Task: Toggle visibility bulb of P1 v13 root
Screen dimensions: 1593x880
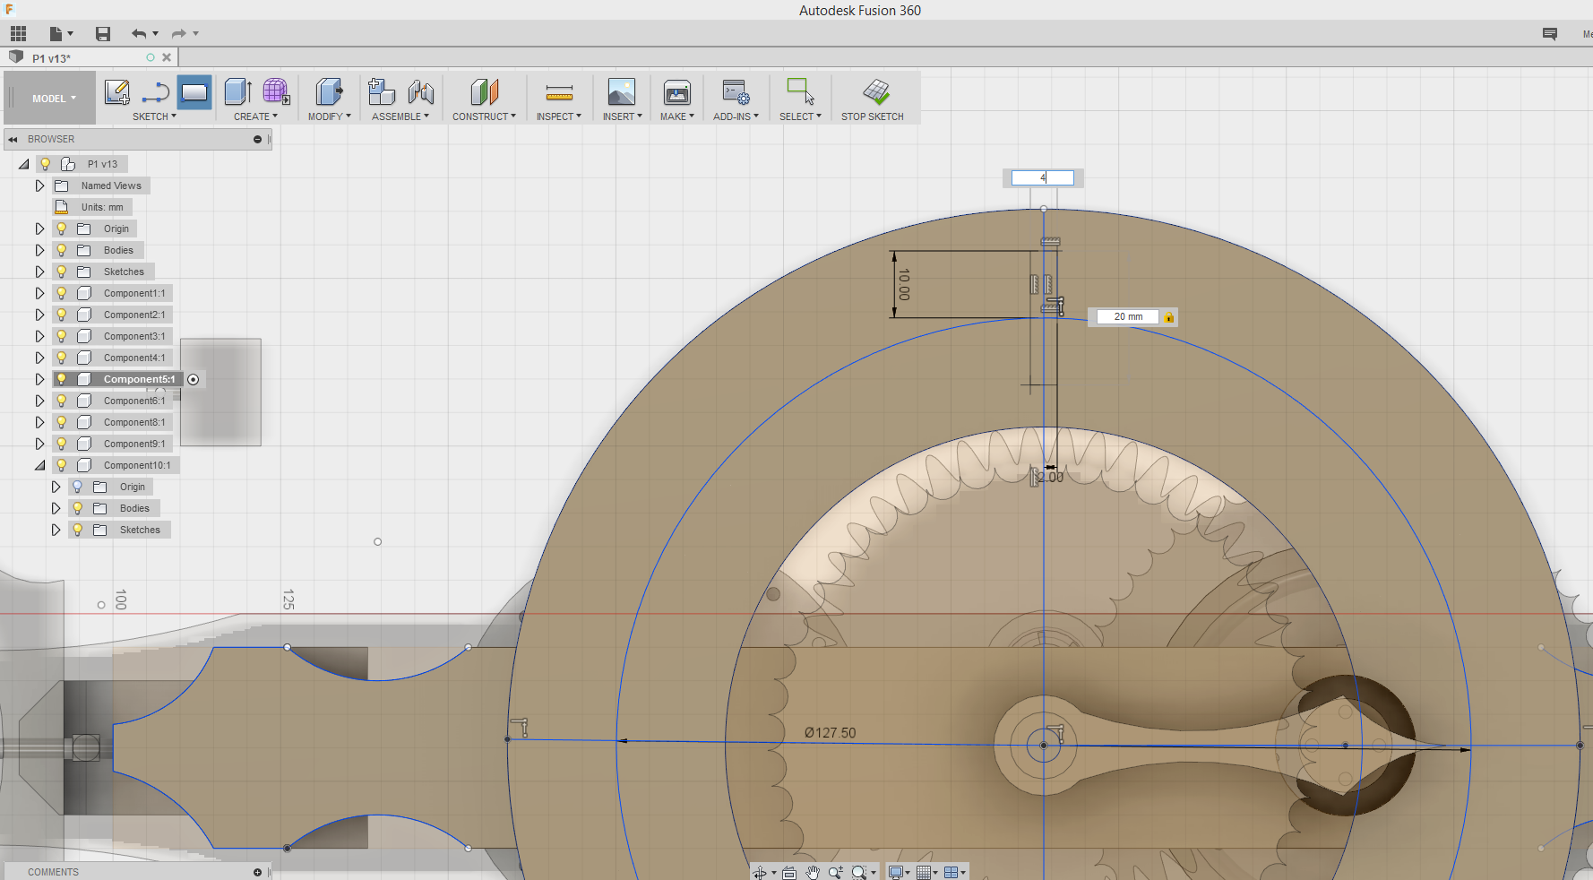Action: click(46, 164)
